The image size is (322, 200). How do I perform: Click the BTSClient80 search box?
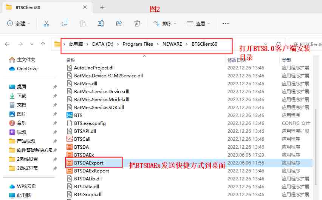click(306, 44)
